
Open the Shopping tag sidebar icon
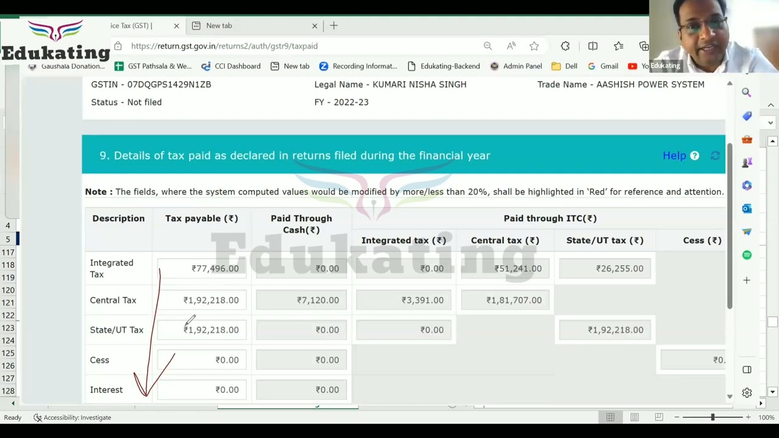pyautogui.click(x=747, y=116)
